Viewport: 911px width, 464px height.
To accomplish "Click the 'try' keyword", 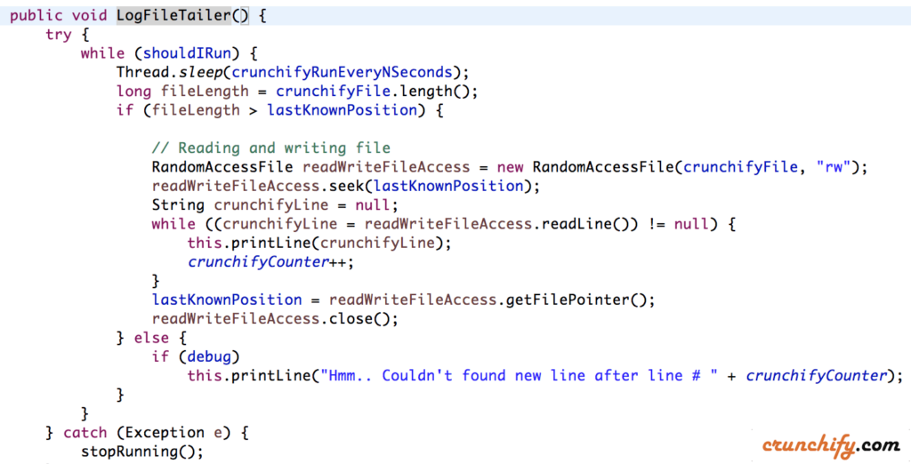I will (x=58, y=35).
